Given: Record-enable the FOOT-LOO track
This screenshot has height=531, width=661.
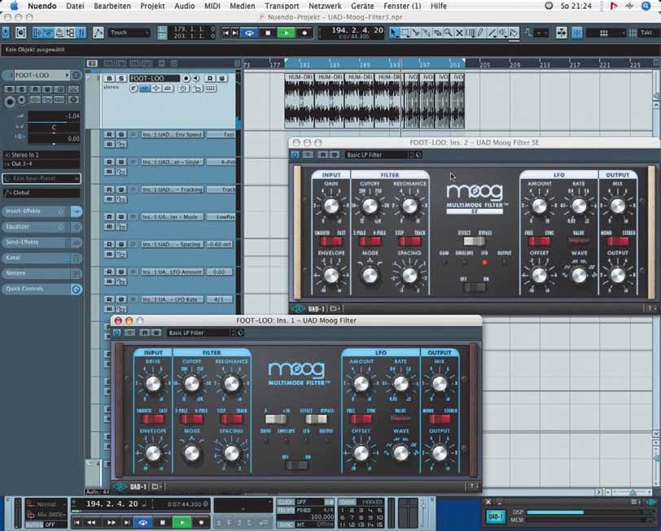Looking at the screenshot, I should pos(186,78).
